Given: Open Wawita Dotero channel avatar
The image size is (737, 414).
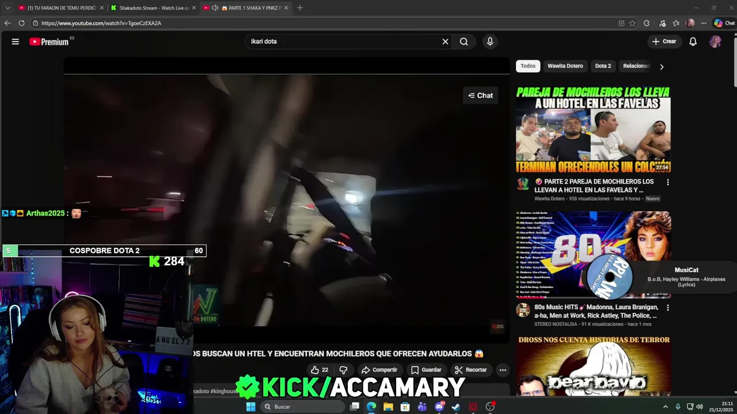Looking at the screenshot, I should [523, 184].
